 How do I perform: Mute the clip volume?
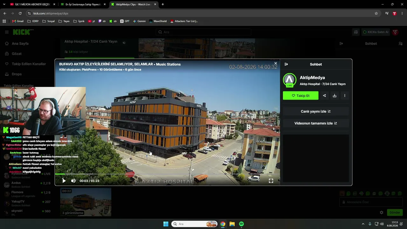(73, 181)
